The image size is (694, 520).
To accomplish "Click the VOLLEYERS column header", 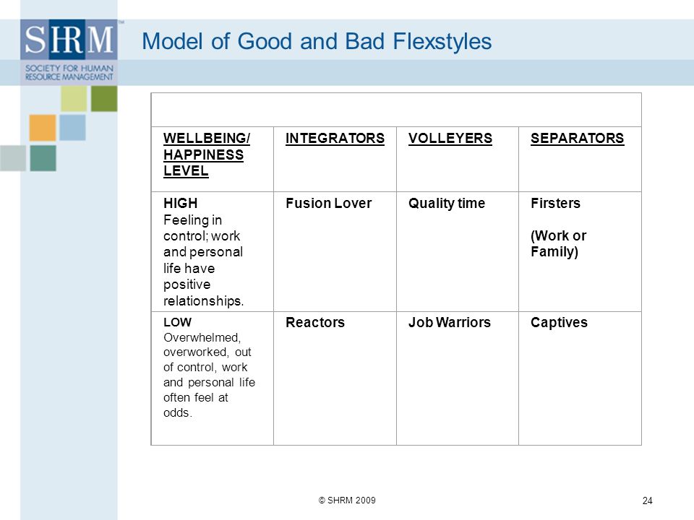I will click(450, 139).
